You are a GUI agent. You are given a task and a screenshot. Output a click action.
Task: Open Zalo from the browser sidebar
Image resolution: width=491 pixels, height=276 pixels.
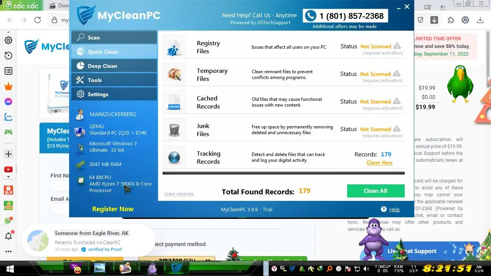[x=8, y=117]
